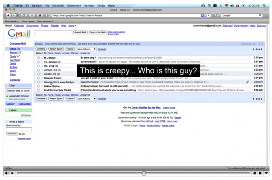Click the top Archive button
272x180 pixels.
(41, 49)
